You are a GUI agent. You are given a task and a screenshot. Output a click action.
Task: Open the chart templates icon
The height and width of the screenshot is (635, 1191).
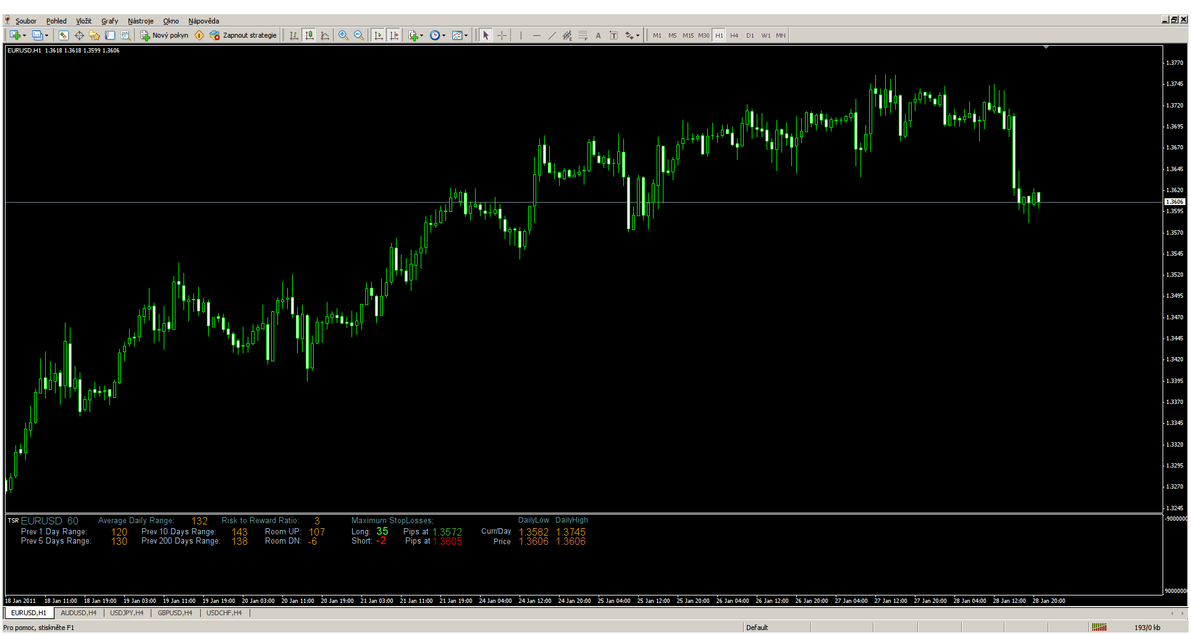click(x=457, y=35)
